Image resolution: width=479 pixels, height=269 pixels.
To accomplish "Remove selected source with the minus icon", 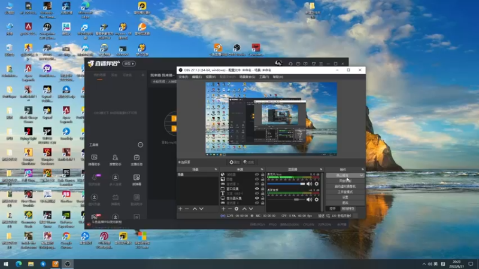I will pos(230,209).
